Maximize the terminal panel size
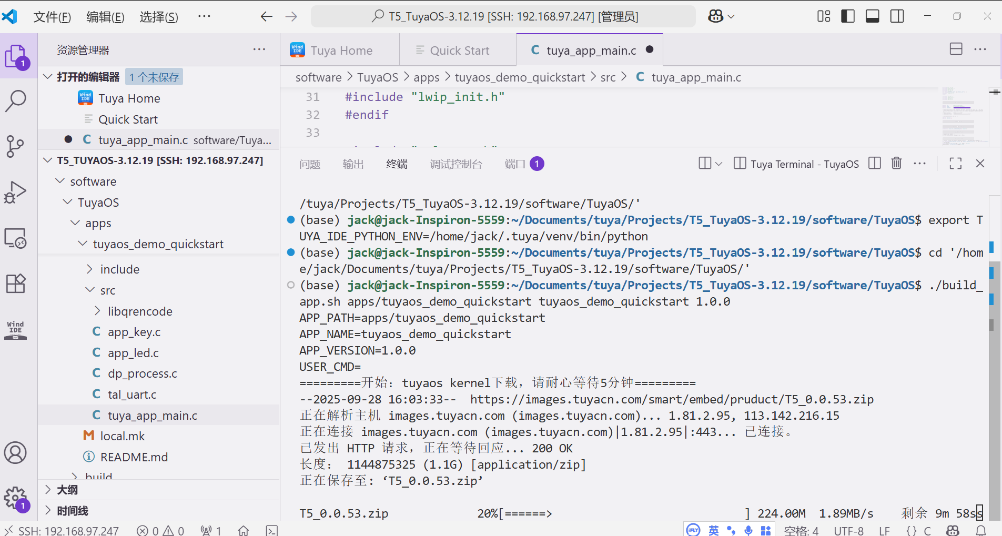Image resolution: width=1002 pixels, height=536 pixels. pos(956,164)
